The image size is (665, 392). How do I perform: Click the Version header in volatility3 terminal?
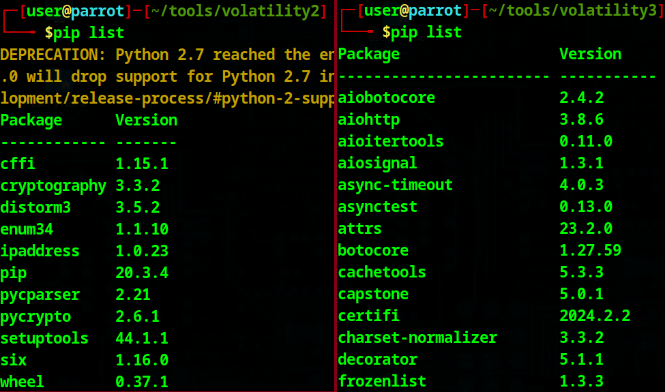click(x=591, y=55)
